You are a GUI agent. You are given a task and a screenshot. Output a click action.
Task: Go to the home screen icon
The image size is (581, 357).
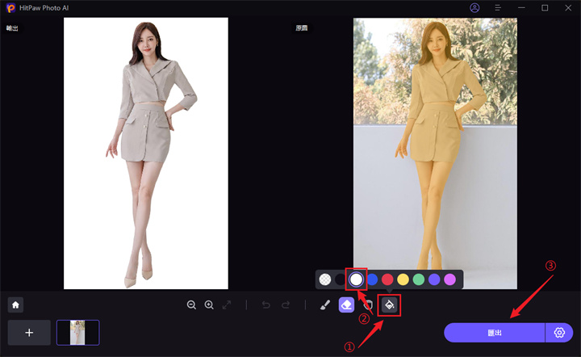(15, 305)
